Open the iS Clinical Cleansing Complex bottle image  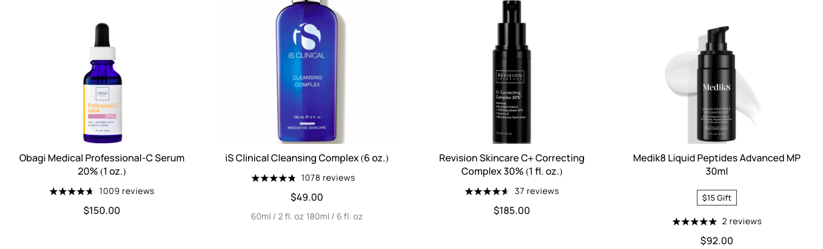(x=307, y=72)
